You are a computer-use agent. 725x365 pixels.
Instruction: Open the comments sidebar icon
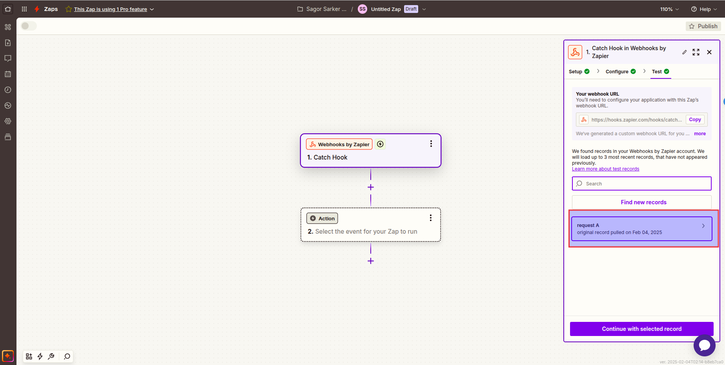point(8,58)
